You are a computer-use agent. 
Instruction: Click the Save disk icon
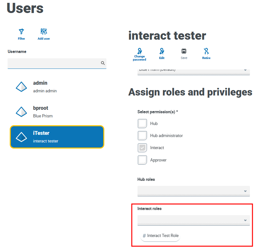[x=184, y=51]
